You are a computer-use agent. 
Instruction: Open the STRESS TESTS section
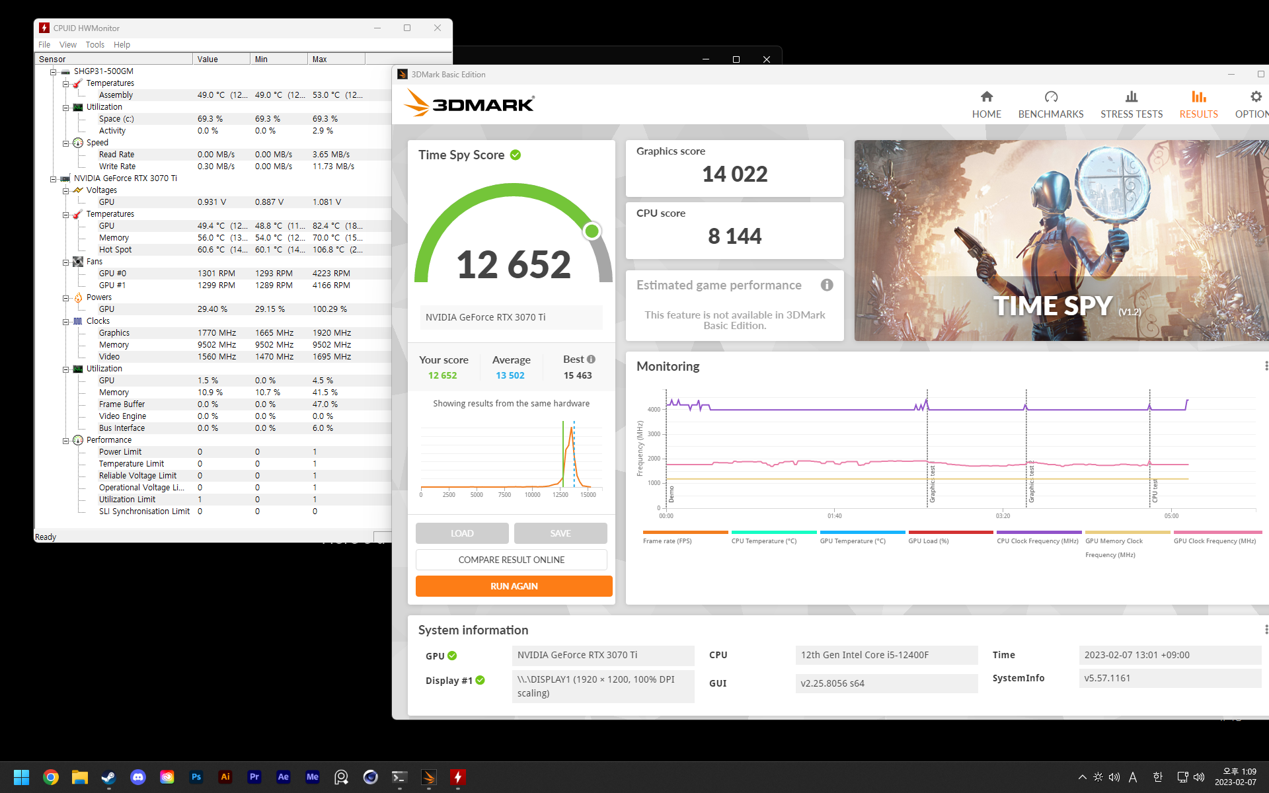(1132, 105)
